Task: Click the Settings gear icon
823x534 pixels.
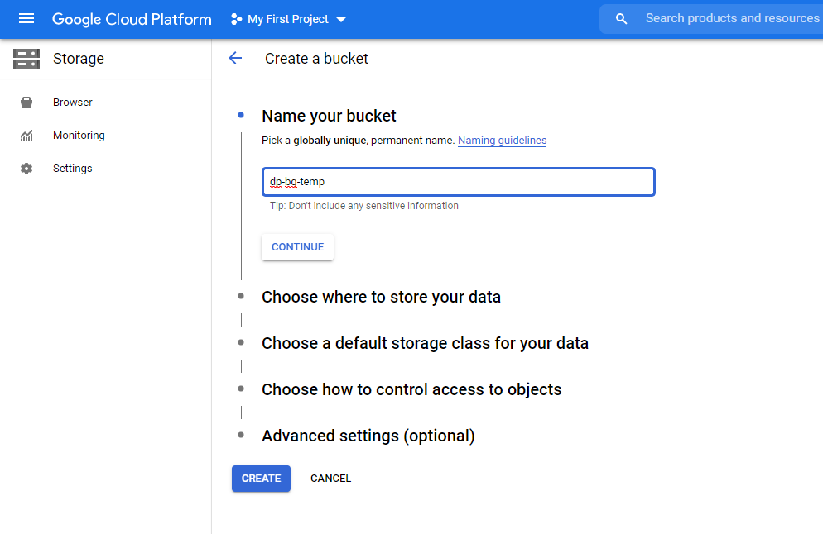Action: 26,169
